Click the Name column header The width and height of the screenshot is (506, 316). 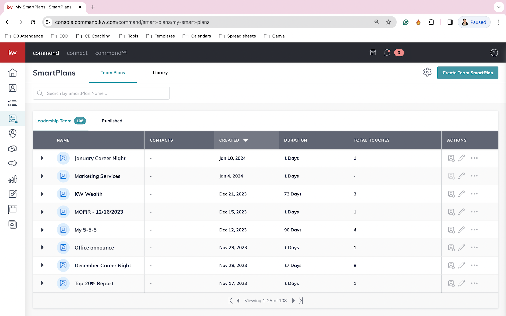tap(63, 140)
